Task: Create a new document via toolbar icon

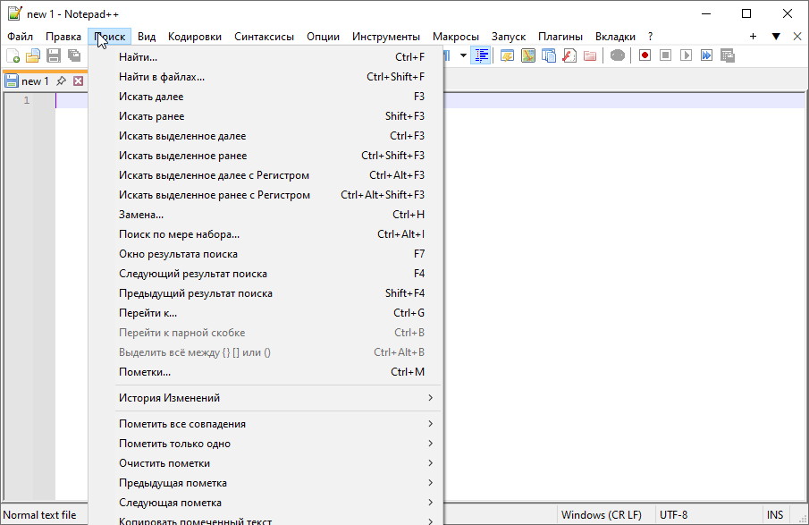Action: coord(13,55)
